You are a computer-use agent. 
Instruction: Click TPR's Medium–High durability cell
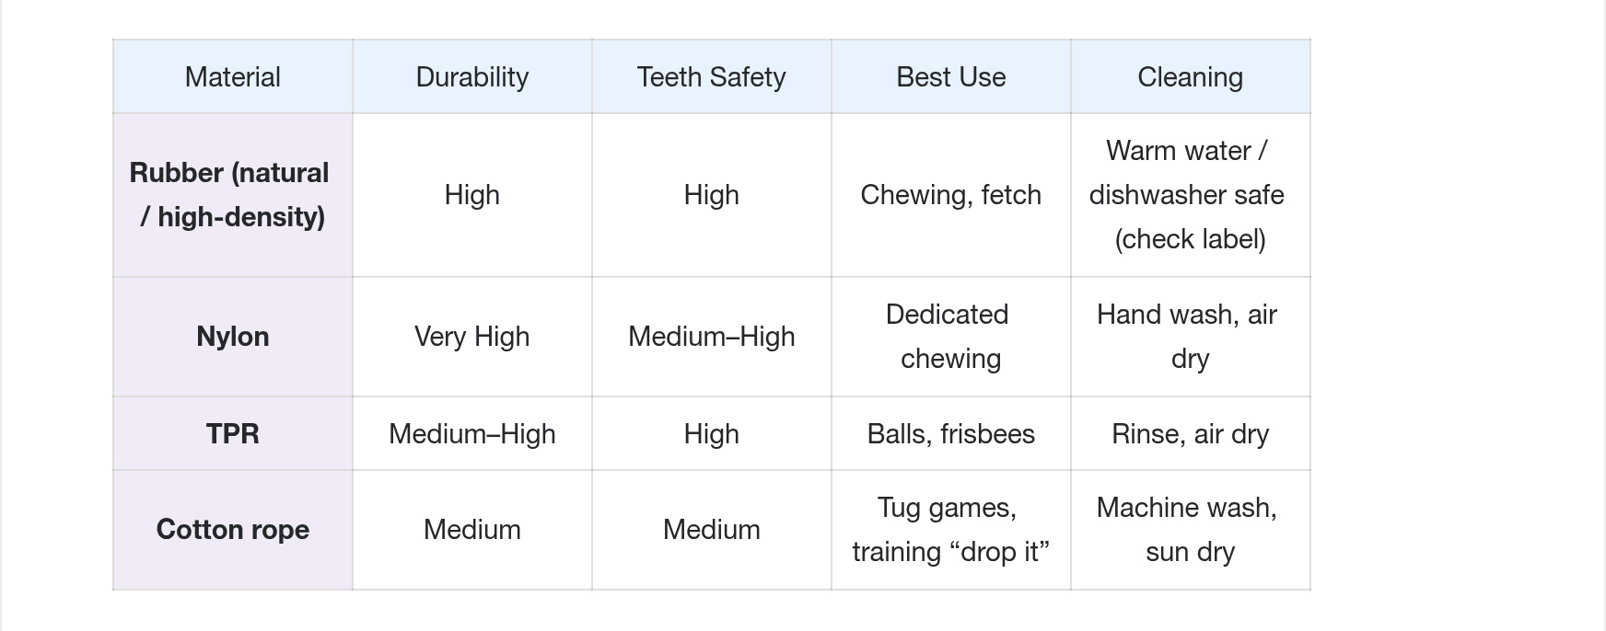pyautogui.click(x=471, y=434)
